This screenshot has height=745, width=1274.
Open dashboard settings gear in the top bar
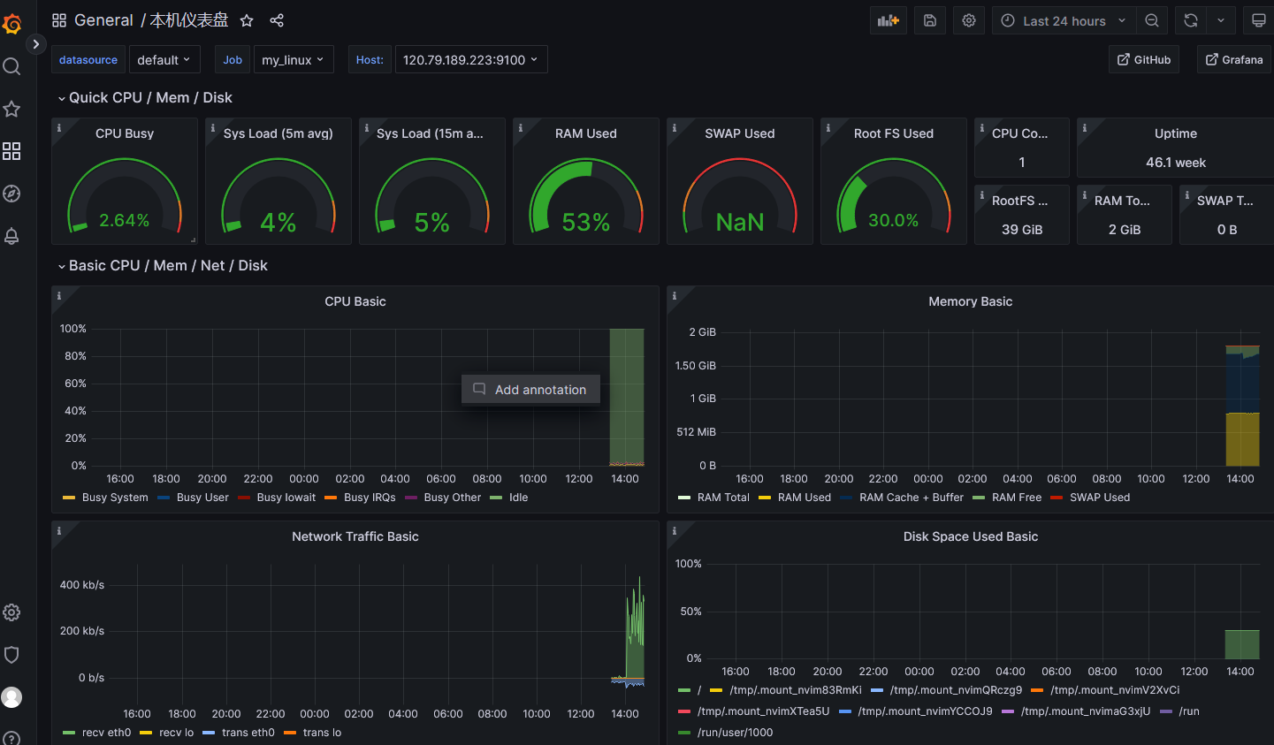pos(969,20)
